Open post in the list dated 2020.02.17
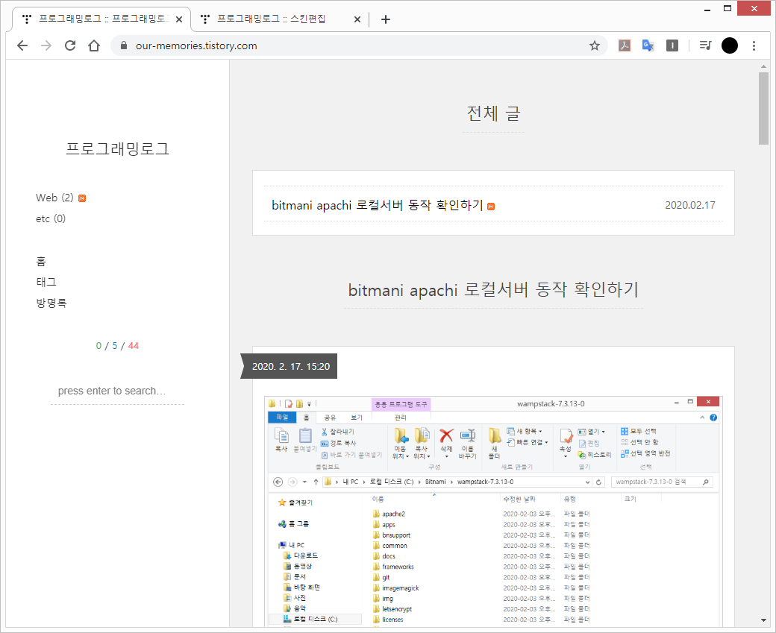Viewport: 776px width, 633px height. click(377, 205)
